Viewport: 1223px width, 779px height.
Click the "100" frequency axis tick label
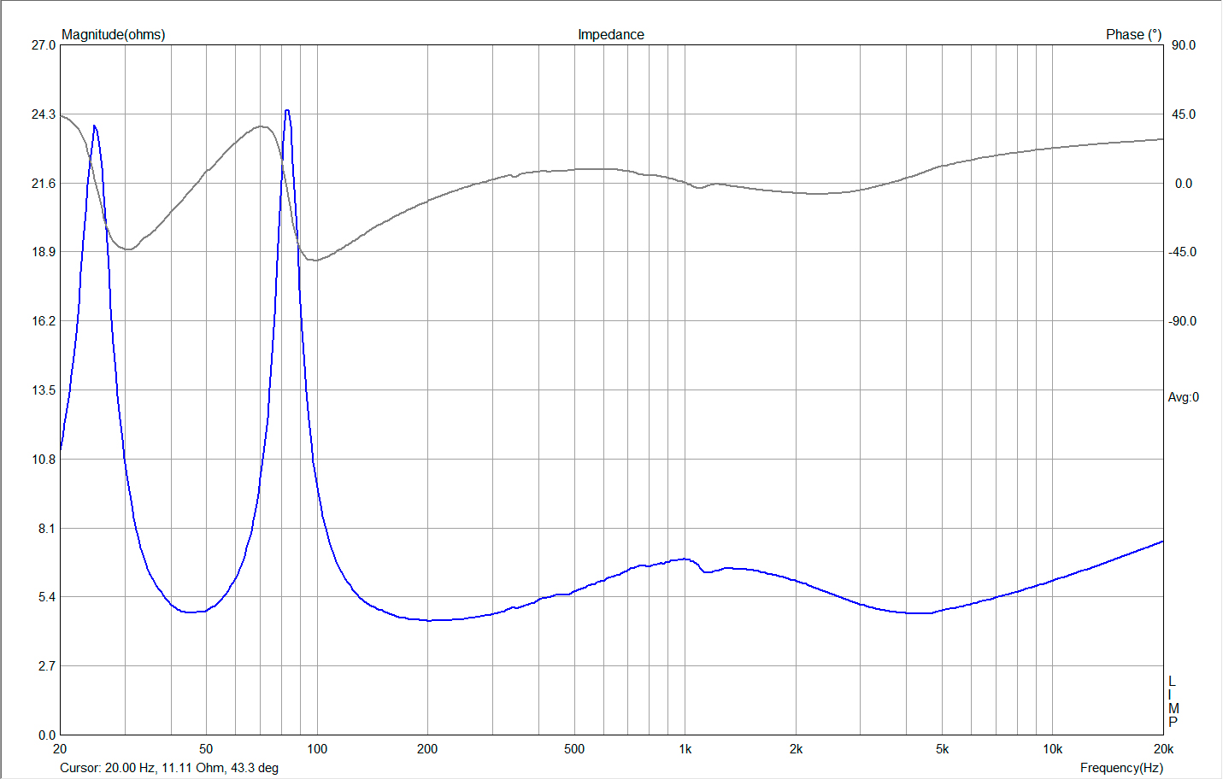317,749
